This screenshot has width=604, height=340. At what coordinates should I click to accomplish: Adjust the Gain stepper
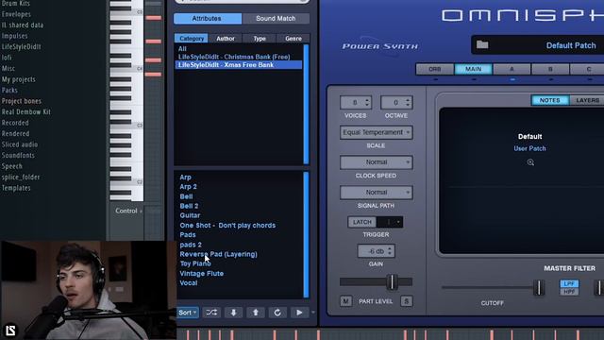[376, 251]
